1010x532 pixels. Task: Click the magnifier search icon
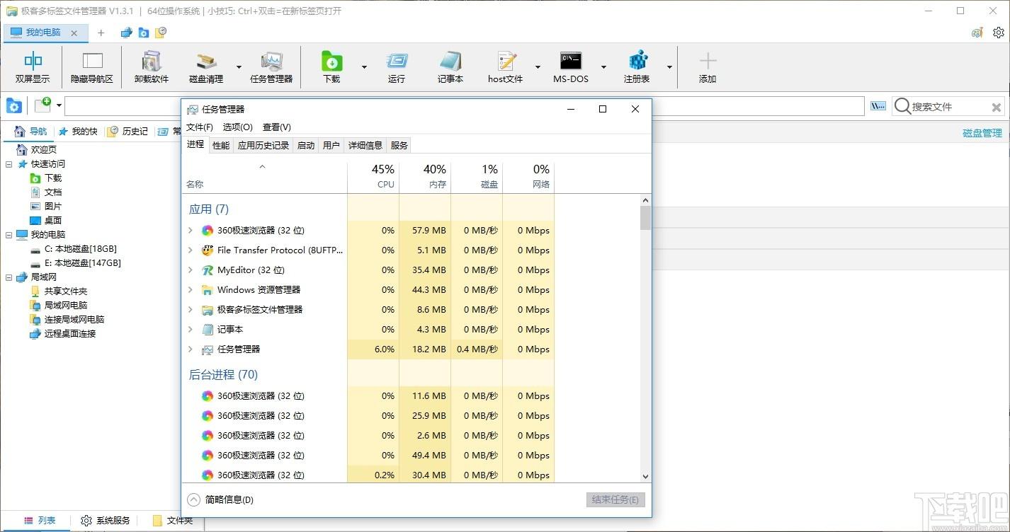tap(902, 106)
